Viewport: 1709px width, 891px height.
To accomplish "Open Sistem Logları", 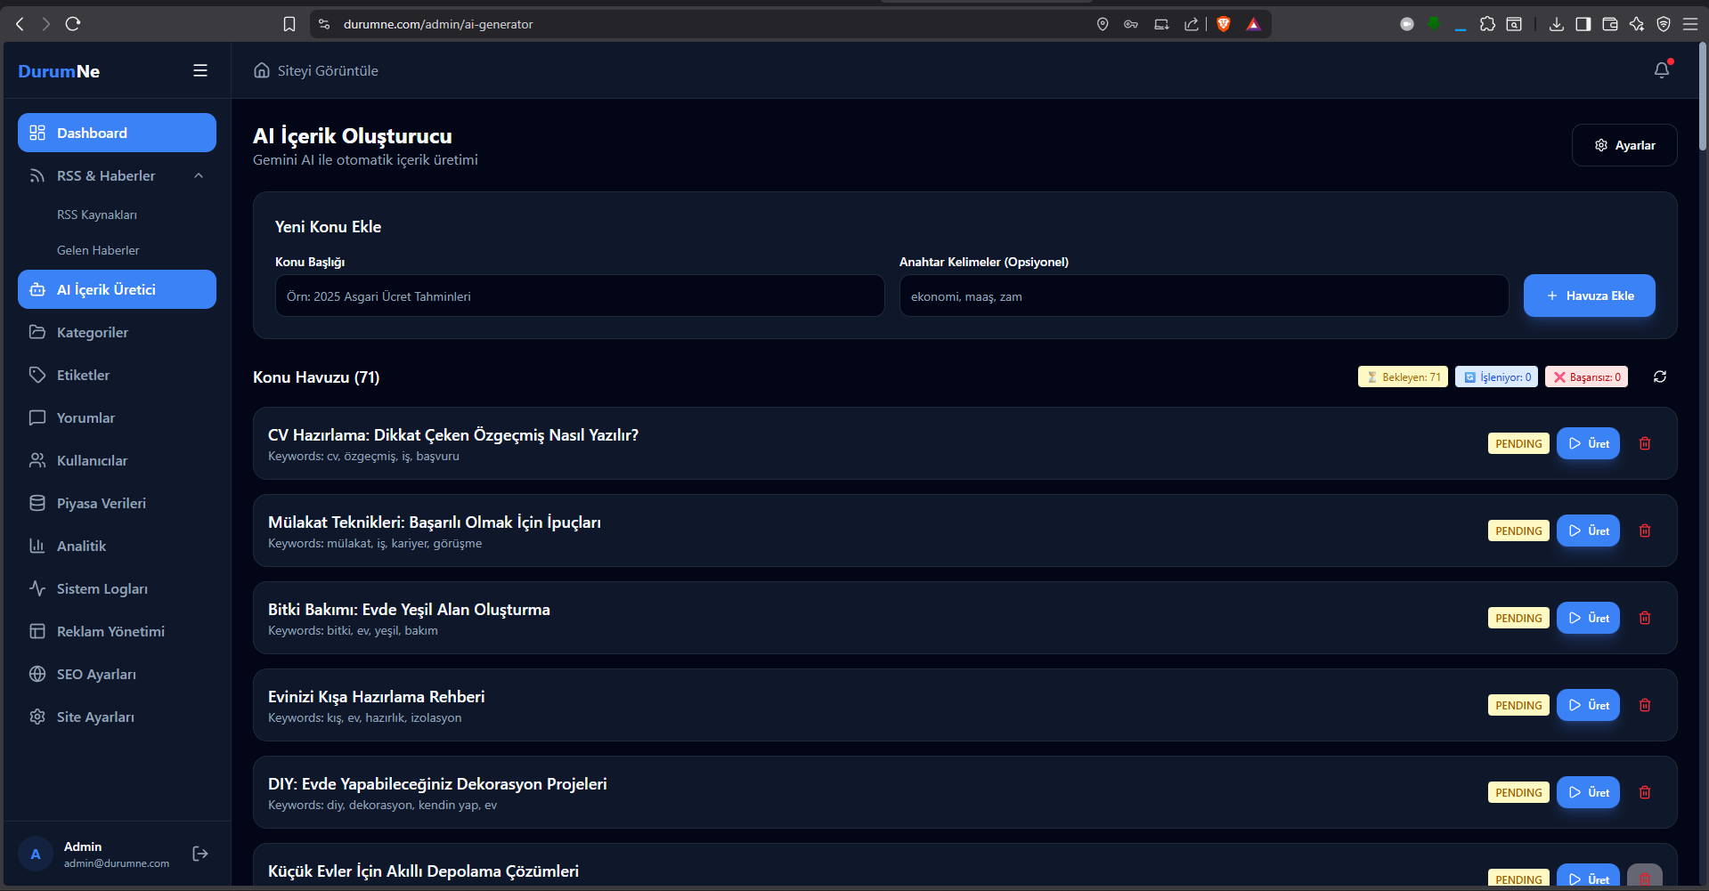I will (117, 588).
